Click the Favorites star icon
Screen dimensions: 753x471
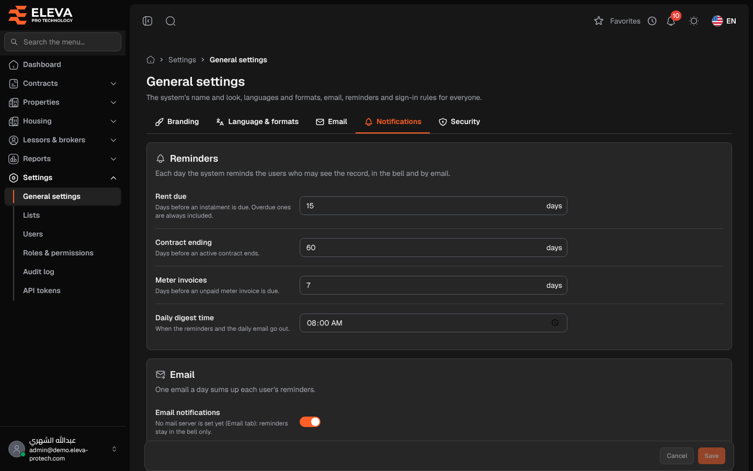(599, 21)
